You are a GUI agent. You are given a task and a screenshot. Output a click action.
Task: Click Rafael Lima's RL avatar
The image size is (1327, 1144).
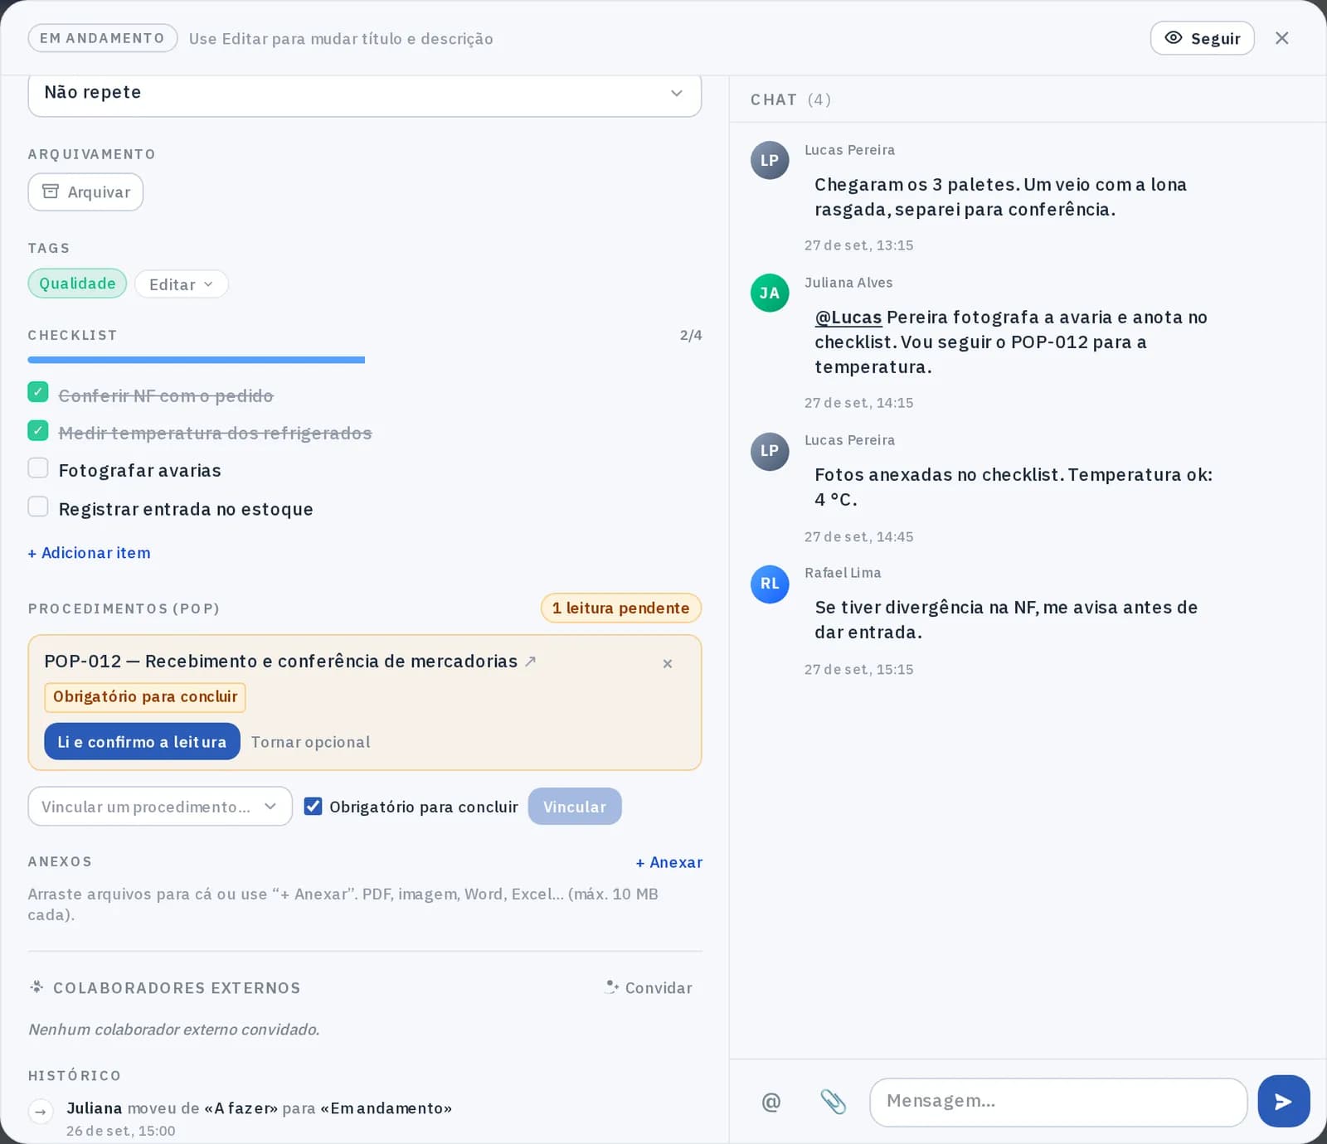point(770,584)
